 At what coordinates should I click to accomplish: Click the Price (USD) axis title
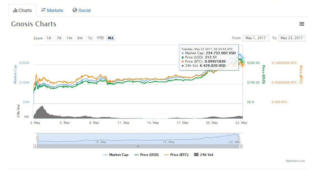[264, 74]
